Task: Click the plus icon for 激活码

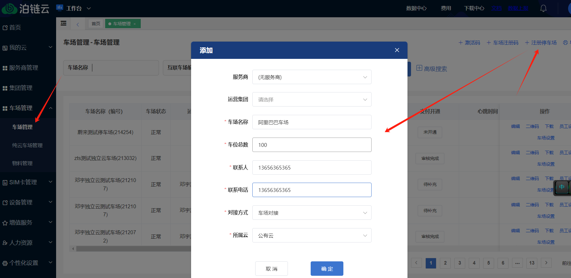Action: 460,43
